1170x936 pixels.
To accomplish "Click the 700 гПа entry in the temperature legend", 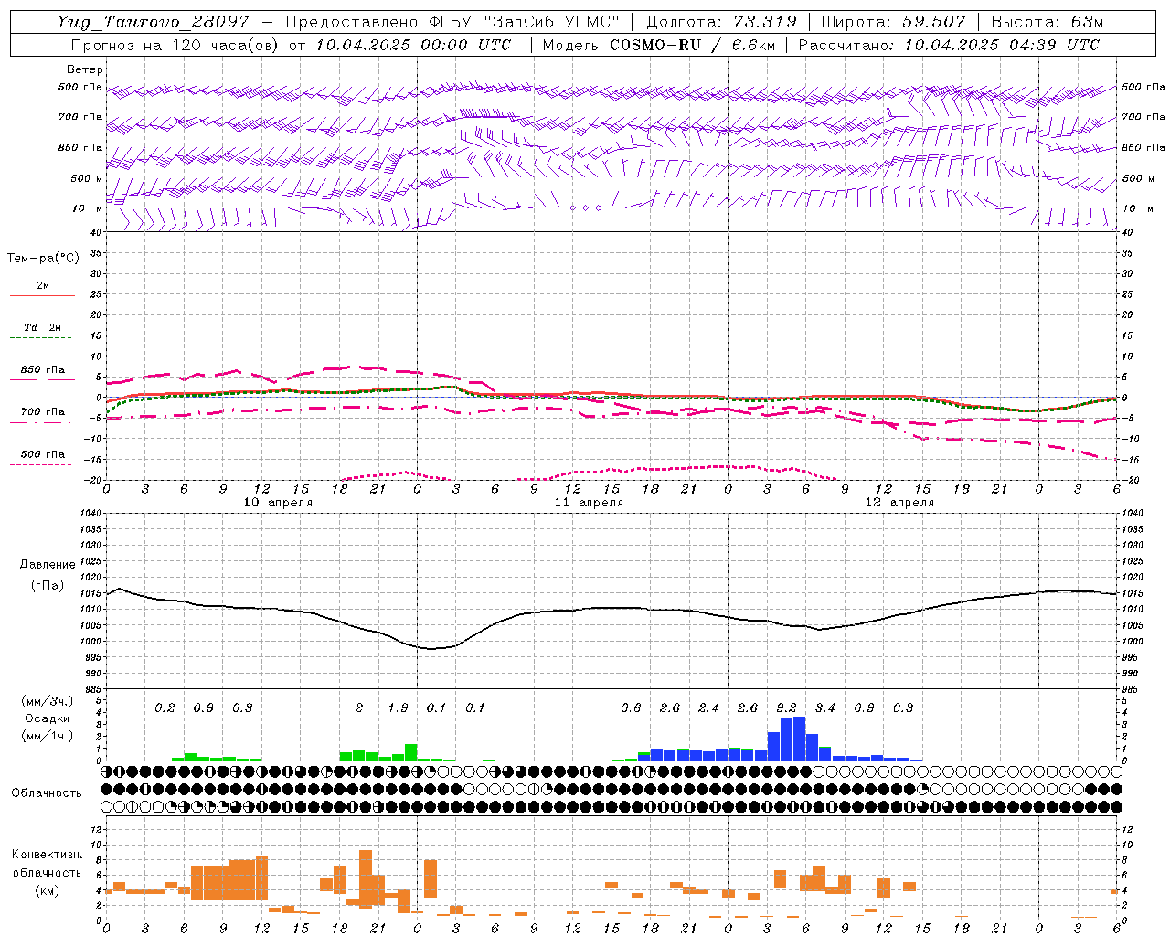I will click(x=43, y=412).
